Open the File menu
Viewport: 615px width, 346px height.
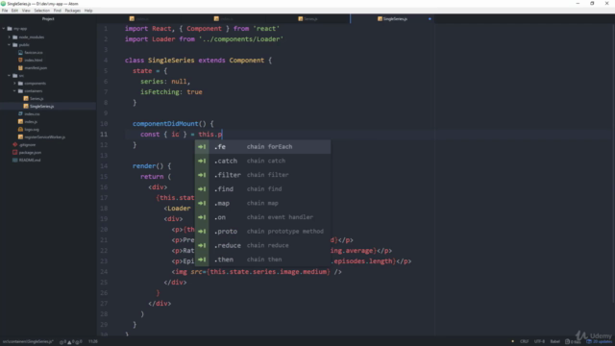[x=5, y=11]
